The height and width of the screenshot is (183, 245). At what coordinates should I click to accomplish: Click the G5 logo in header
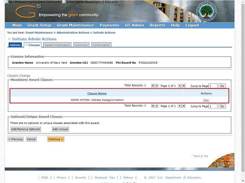point(28,11)
